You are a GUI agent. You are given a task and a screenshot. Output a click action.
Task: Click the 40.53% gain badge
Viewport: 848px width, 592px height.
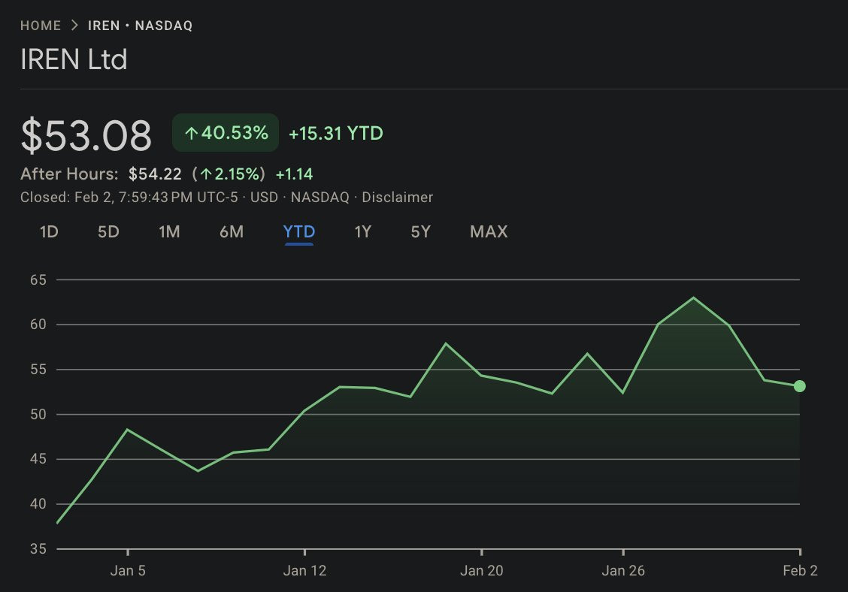[x=226, y=132]
